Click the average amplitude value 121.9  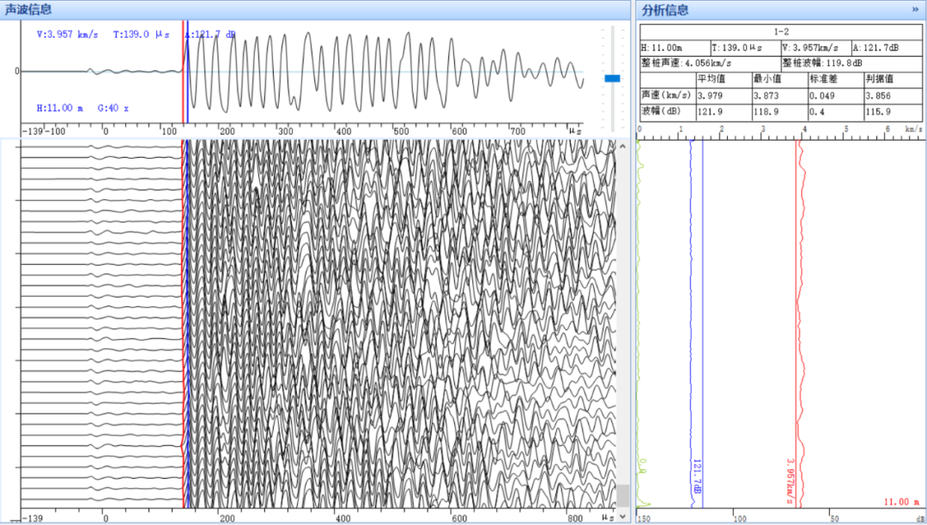[724, 112]
